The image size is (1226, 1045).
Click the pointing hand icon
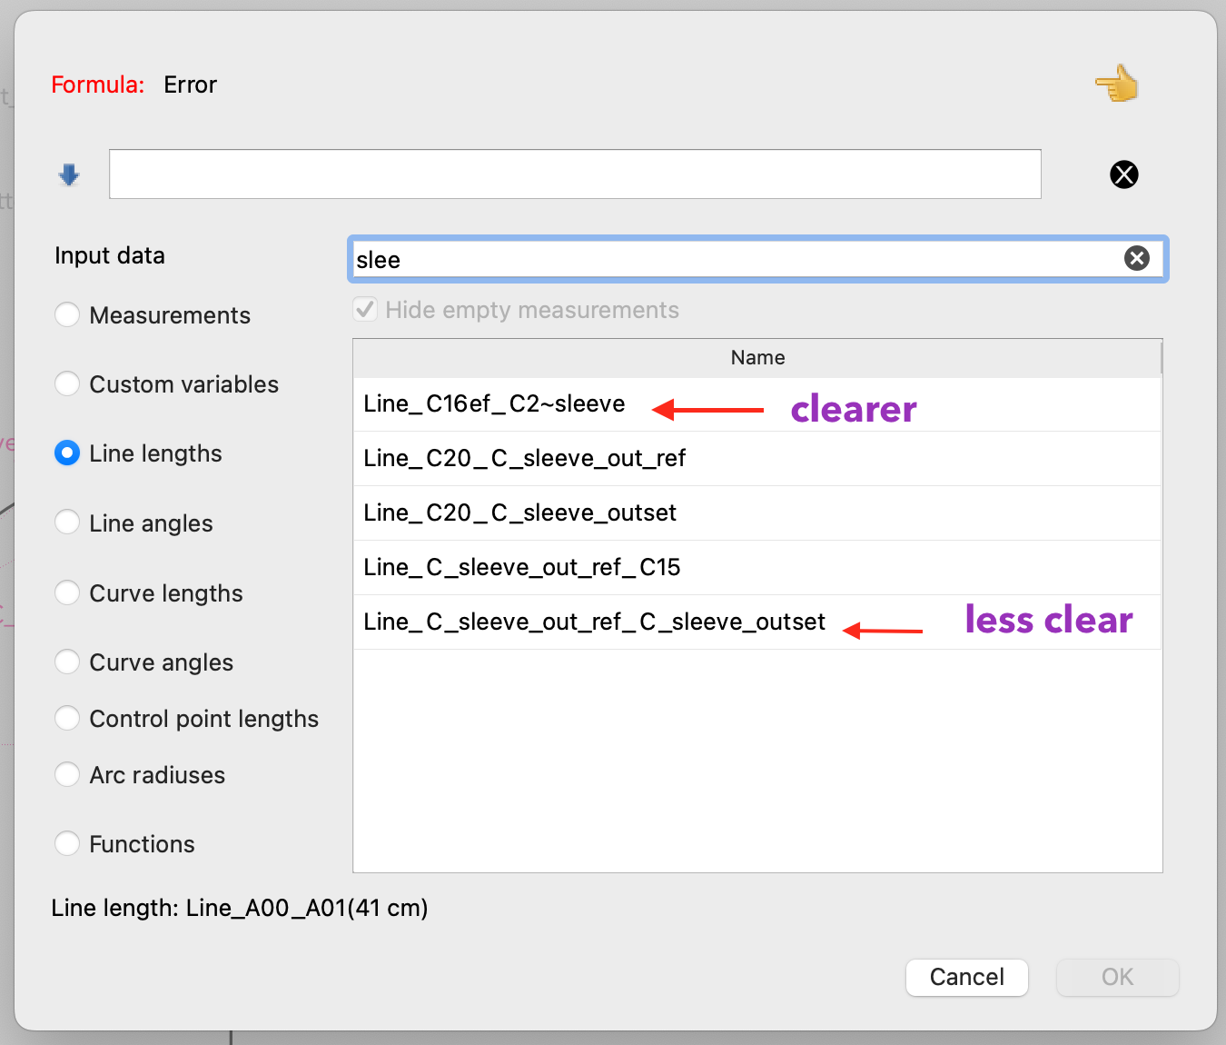click(x=1117, y=84)
